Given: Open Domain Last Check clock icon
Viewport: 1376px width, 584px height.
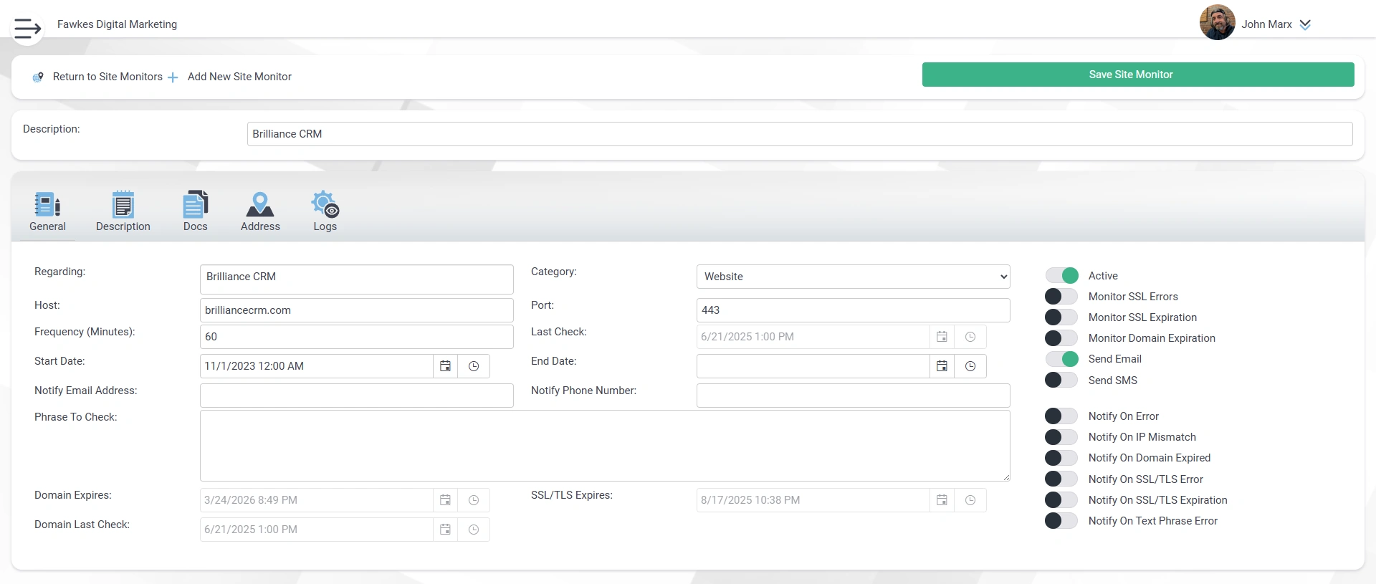Looking at the screenshot, I should (x=474, y=530).
